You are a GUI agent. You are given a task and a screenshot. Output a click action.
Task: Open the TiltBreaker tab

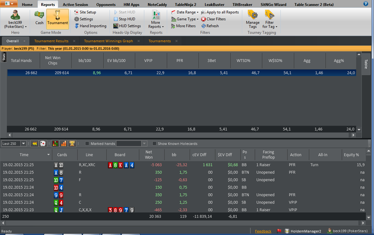[242, 4]
